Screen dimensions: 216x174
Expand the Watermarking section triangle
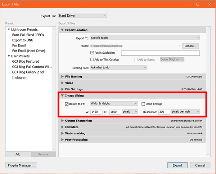pyautogui.click(x=62, y=133)
